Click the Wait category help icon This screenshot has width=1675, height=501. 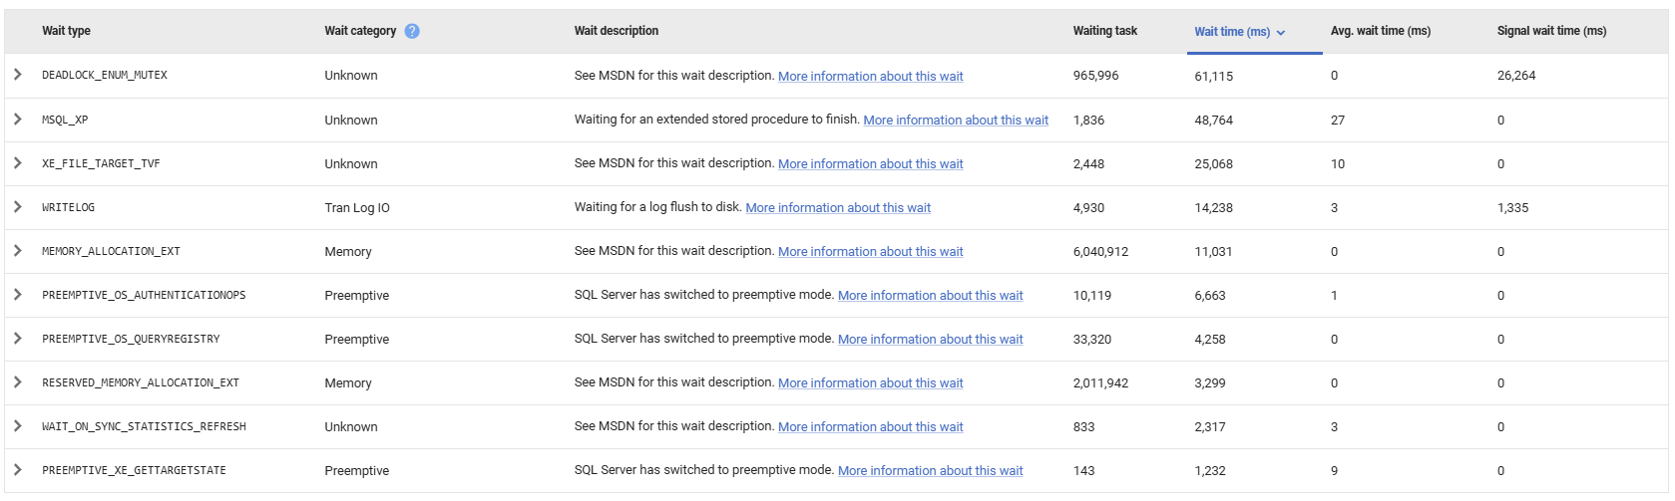pos(412,31)
